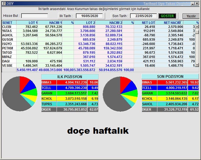Click the ILK POZISYON pie chart
The height and width of the screenshot is (160, 201).
(x=20, y=94)
